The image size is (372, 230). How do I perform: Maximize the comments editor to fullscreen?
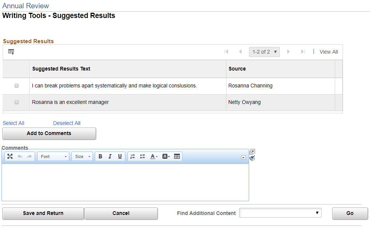[x=10, y=156]
